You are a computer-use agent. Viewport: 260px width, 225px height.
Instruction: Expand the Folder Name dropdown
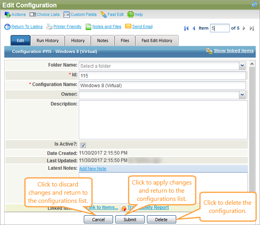click(242, 66)
